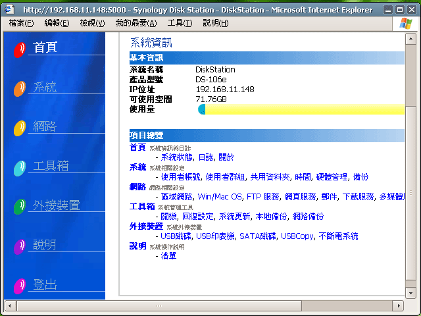Viewport: 421px width, 316px height.
Task: Click the magenta icon beside 登出
Action: [x=20, y=286]
